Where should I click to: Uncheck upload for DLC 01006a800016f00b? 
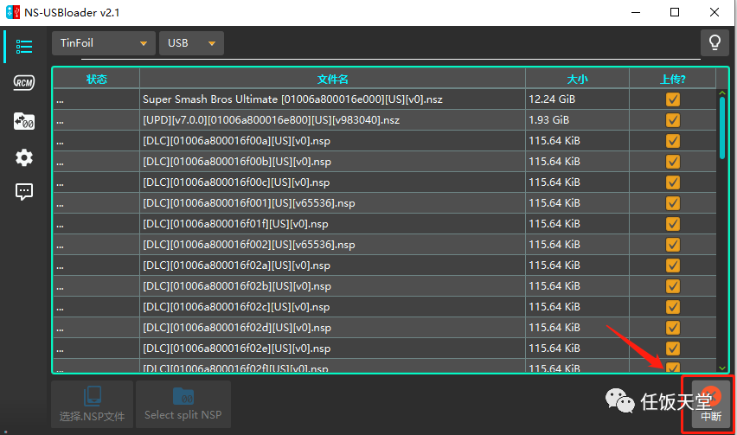coord(673,161)
